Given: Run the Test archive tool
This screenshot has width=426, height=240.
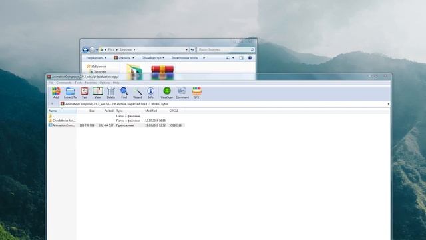Looking at the screenshot, I should 85,93.
